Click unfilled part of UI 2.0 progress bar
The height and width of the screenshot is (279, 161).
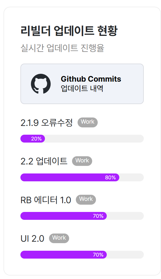click(125, 255)
